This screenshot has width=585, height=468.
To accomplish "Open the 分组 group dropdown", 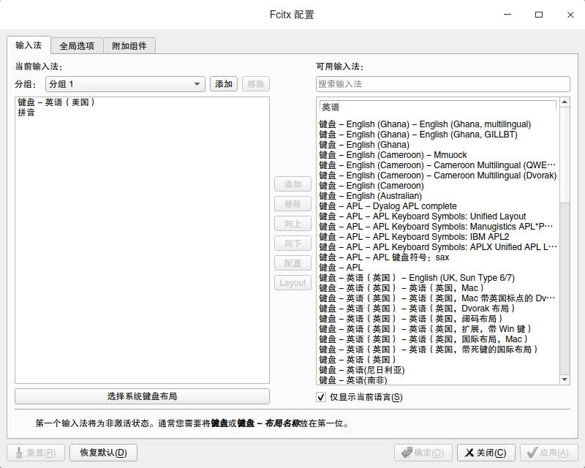I will point(124,83).
